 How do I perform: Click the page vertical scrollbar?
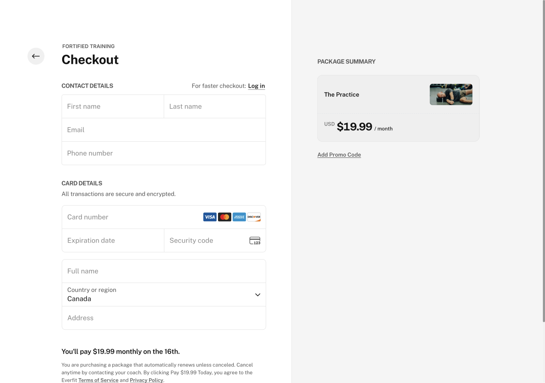[x=543, y=162]
